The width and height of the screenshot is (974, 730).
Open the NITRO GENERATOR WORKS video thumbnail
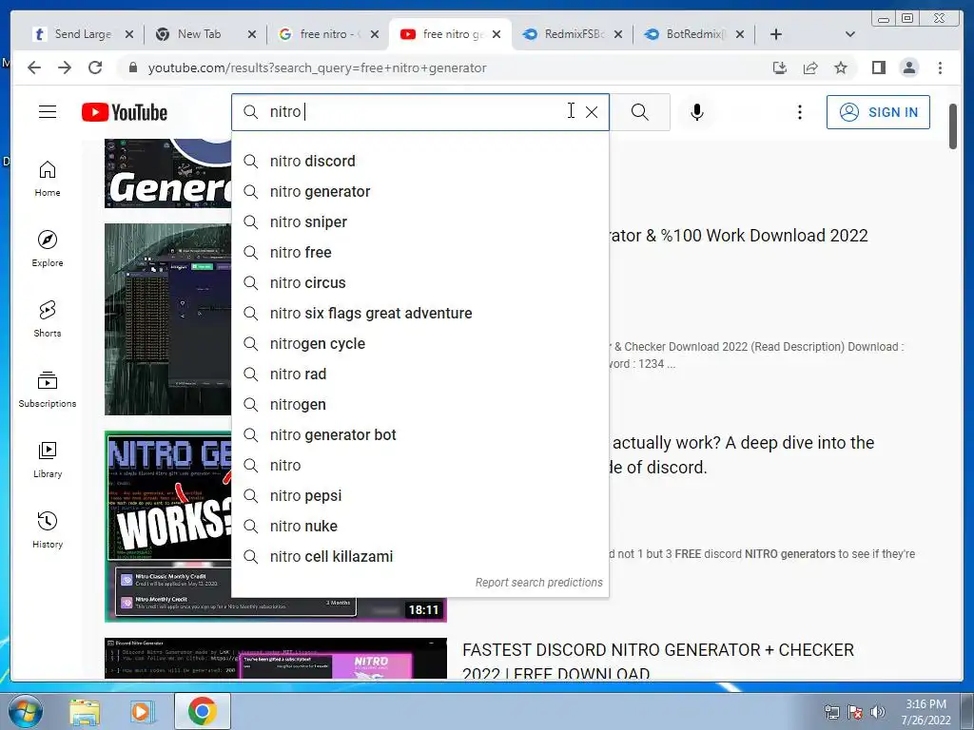(276, 527)
